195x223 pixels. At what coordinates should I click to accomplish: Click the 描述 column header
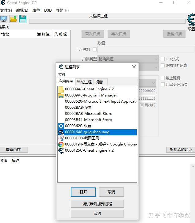point(16,161)
